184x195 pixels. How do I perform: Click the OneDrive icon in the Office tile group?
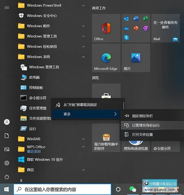tap(126, 28)
